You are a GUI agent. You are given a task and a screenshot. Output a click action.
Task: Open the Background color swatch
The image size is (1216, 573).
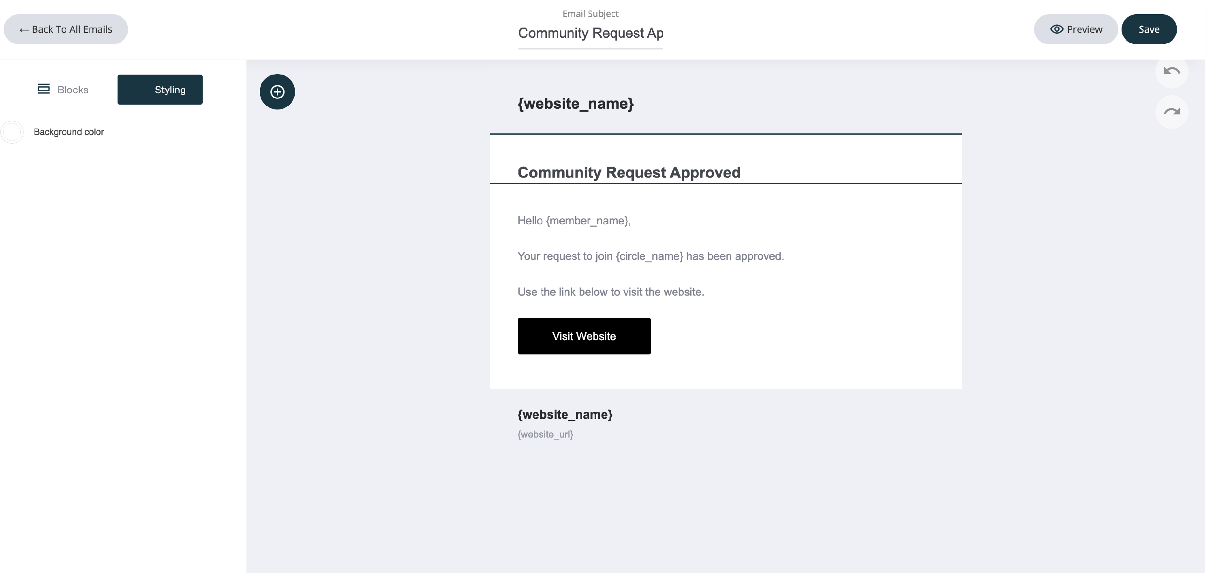point(12,132)
